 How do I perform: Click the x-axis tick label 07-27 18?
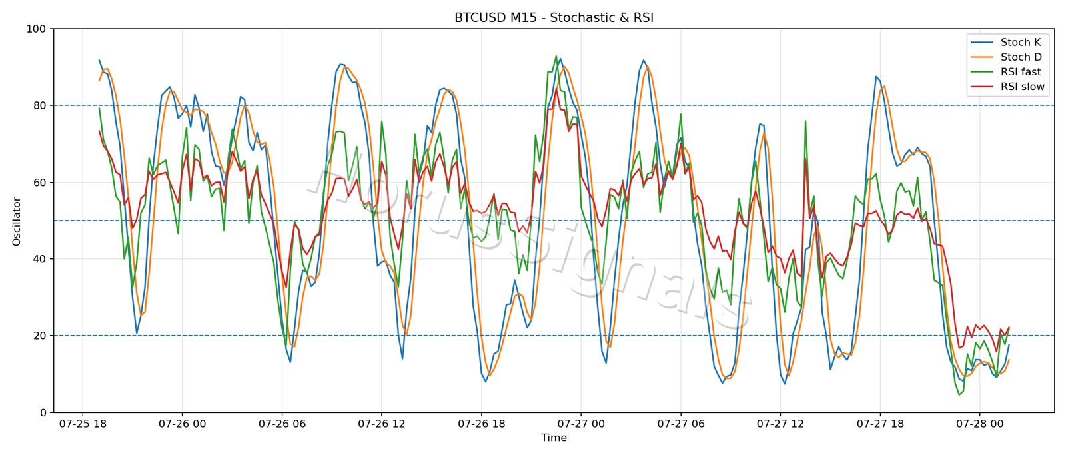[x=880, y=424]
